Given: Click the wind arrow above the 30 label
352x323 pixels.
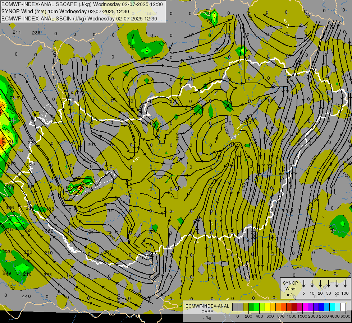Looking at the screenshot, I should coord(328,284).
